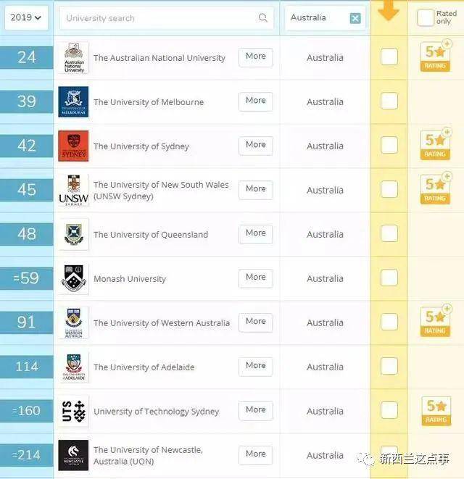The image size is (464, 479).
Task: Open The University of Newcastle, Australia link
Action: 148,456
